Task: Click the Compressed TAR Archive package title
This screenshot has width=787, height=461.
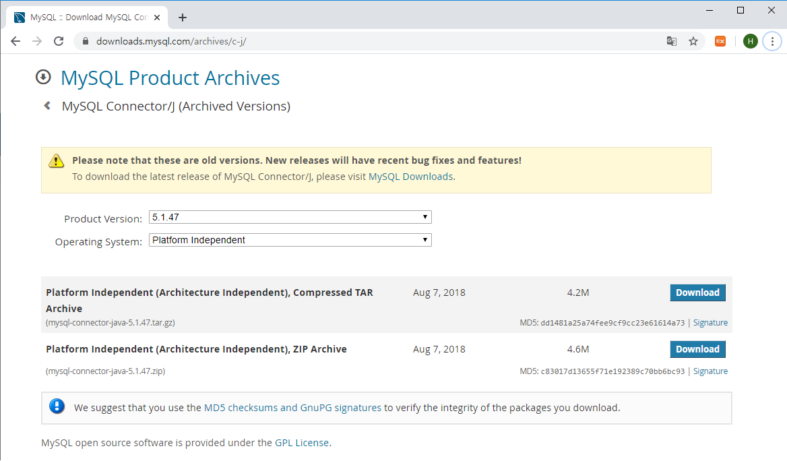Action: tap(210, 301)
